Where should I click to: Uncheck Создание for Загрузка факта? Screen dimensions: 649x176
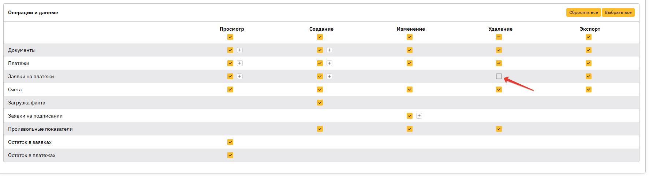point(320,103)
